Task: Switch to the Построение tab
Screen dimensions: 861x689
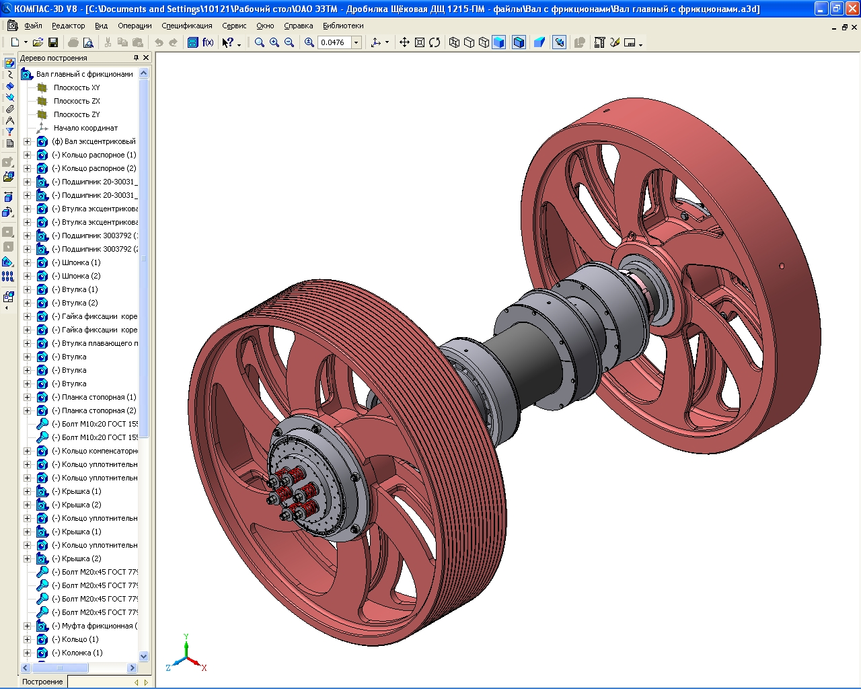Action: click(x=42, y=682)
